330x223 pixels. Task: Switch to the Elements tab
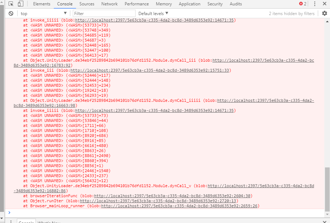click(42, 4)
